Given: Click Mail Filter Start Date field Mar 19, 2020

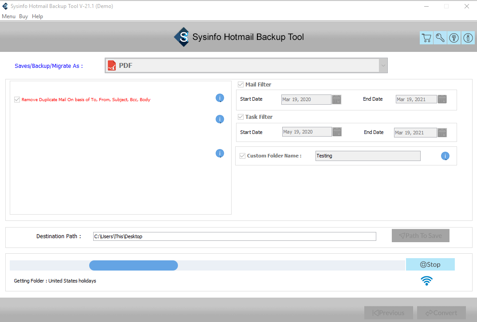Looking at the screenshot, I should pyautogui.click(x=306, y=99).
